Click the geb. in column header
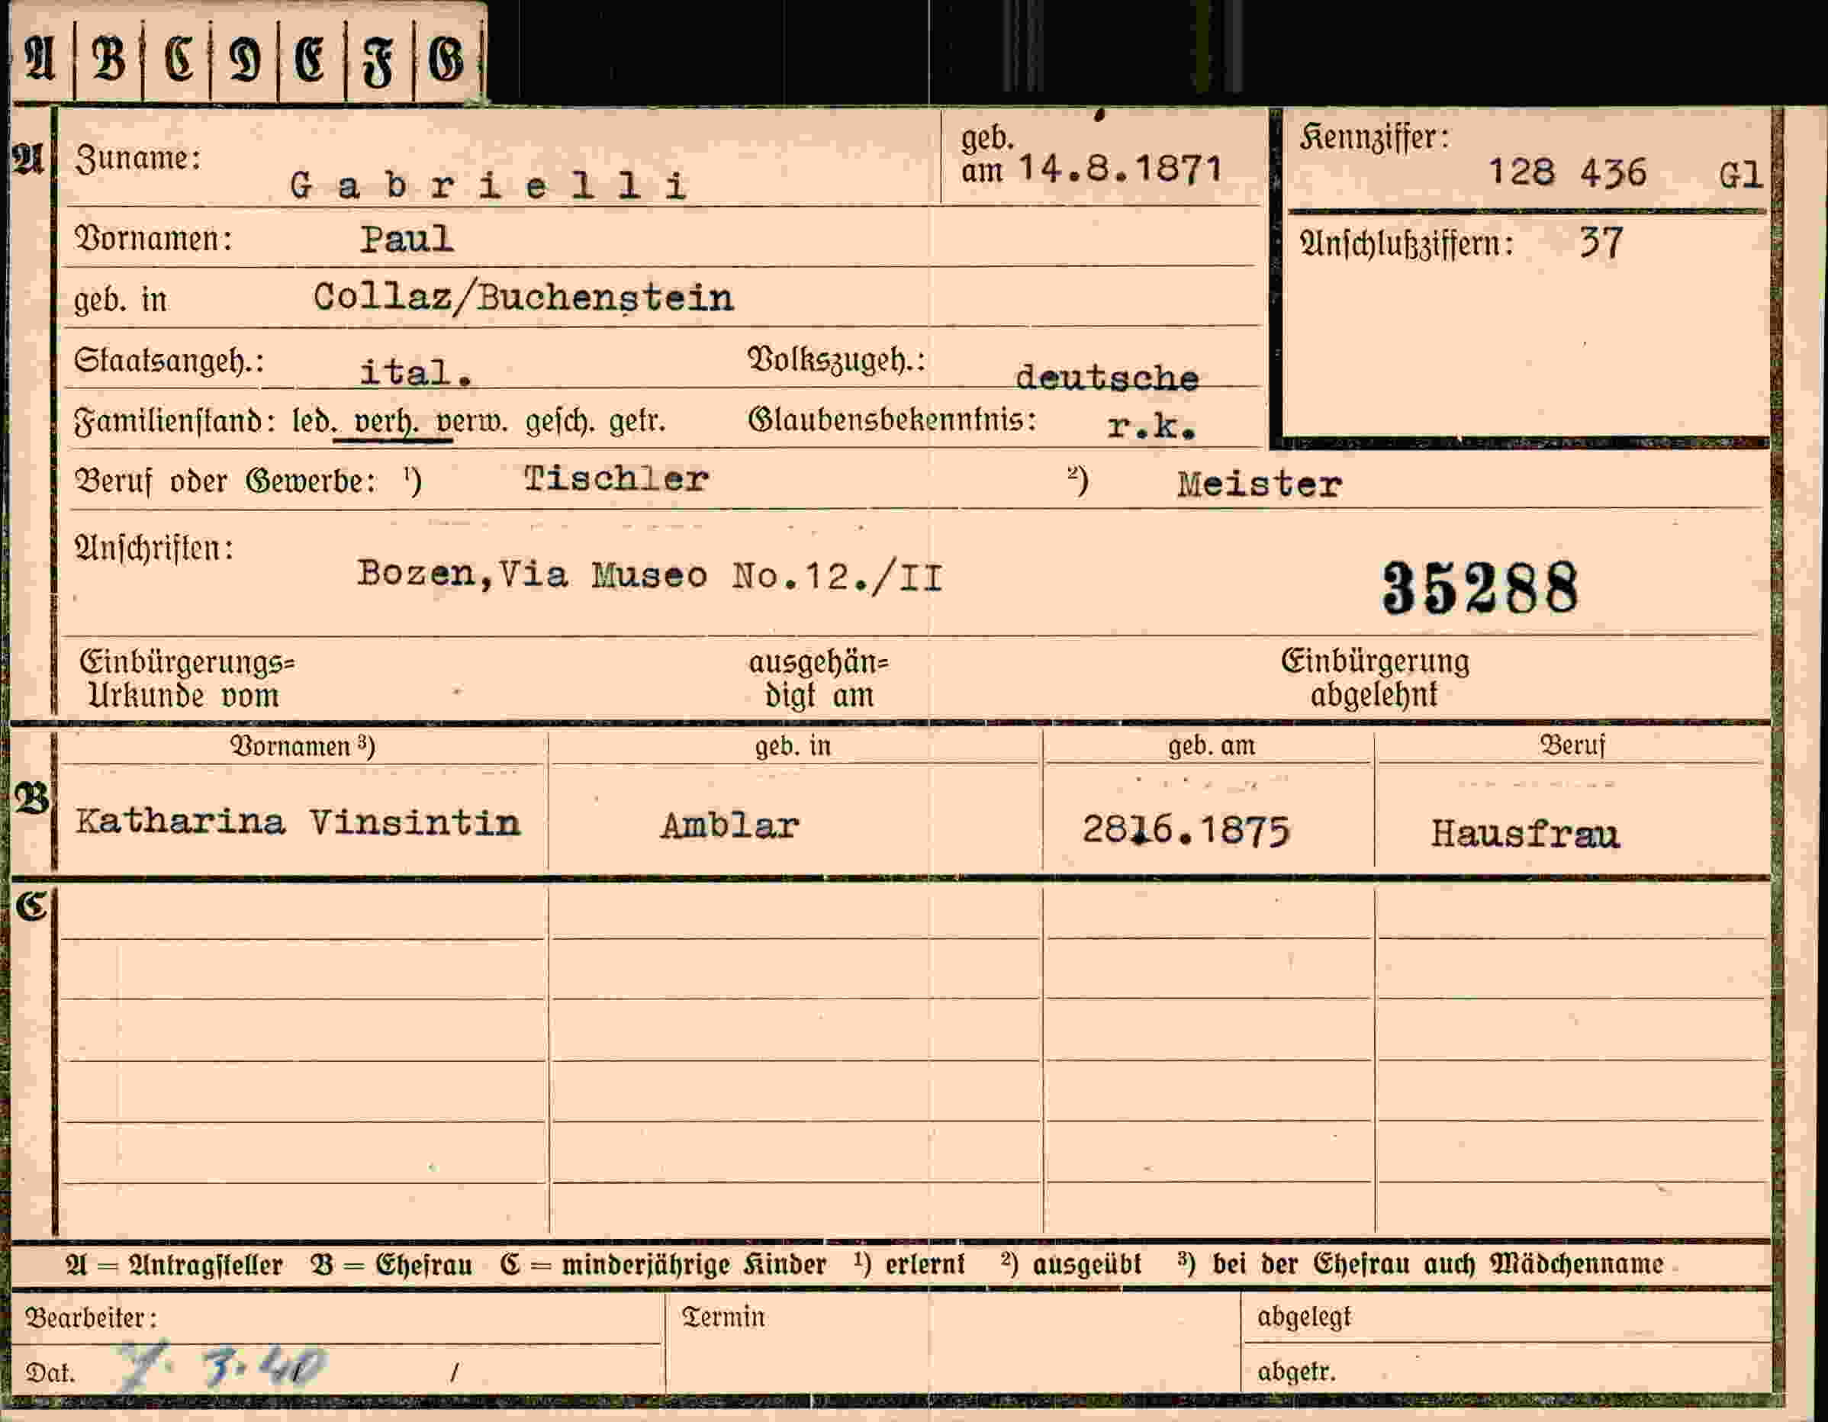Viewport: 1828px width, 1422px height. point(793,745)
